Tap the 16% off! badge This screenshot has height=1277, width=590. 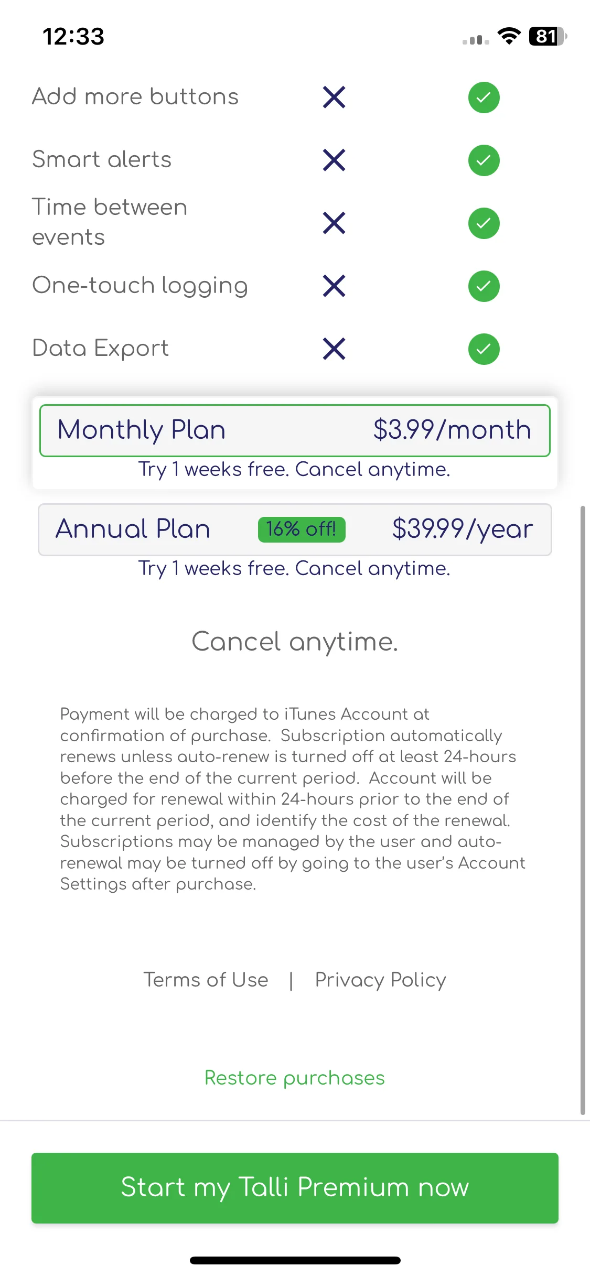pyautogui.click(x=302, y=529)
